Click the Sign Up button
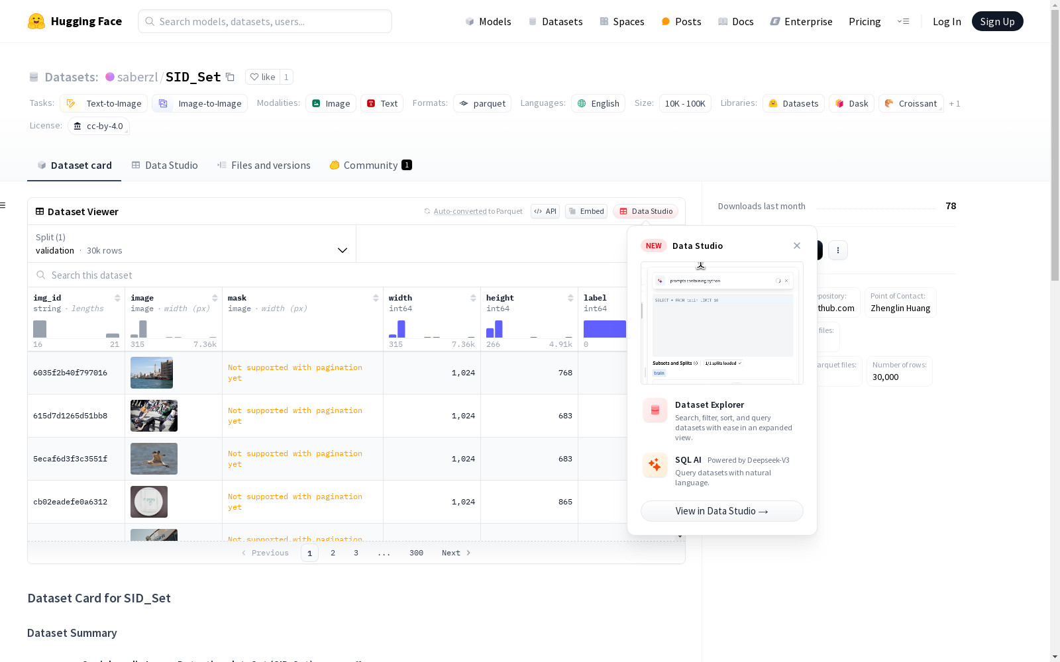The width and height of the screenshot is (1060, 662). [x=997, y=21]
